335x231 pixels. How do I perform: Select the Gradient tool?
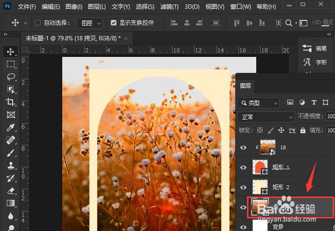coord(11,203)
